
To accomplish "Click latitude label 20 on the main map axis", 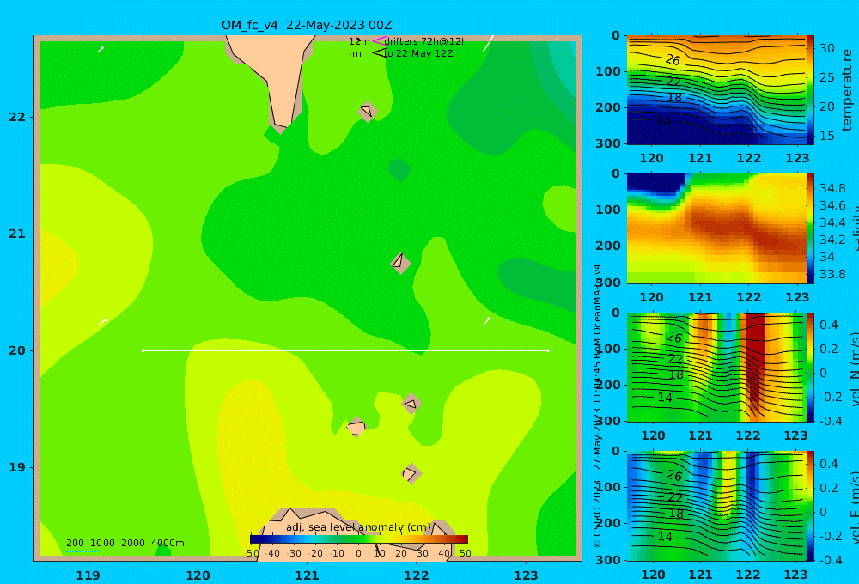I will click(x=17, y=350).
